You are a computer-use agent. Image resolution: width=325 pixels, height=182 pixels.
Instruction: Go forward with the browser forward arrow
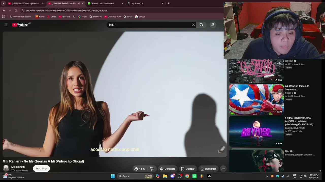(10, 10)
